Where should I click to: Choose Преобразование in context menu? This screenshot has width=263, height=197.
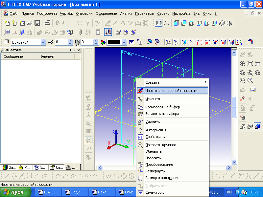(173, 164)
